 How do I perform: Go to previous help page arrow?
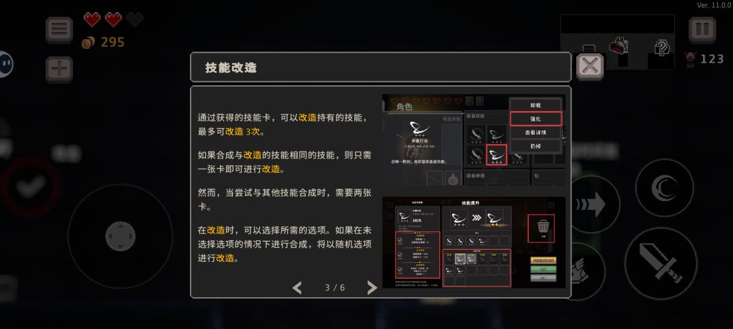point(297,288)
